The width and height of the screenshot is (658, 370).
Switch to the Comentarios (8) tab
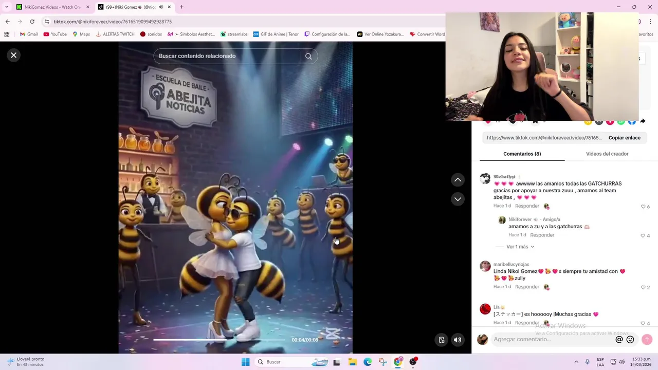(x=522, y=154)
